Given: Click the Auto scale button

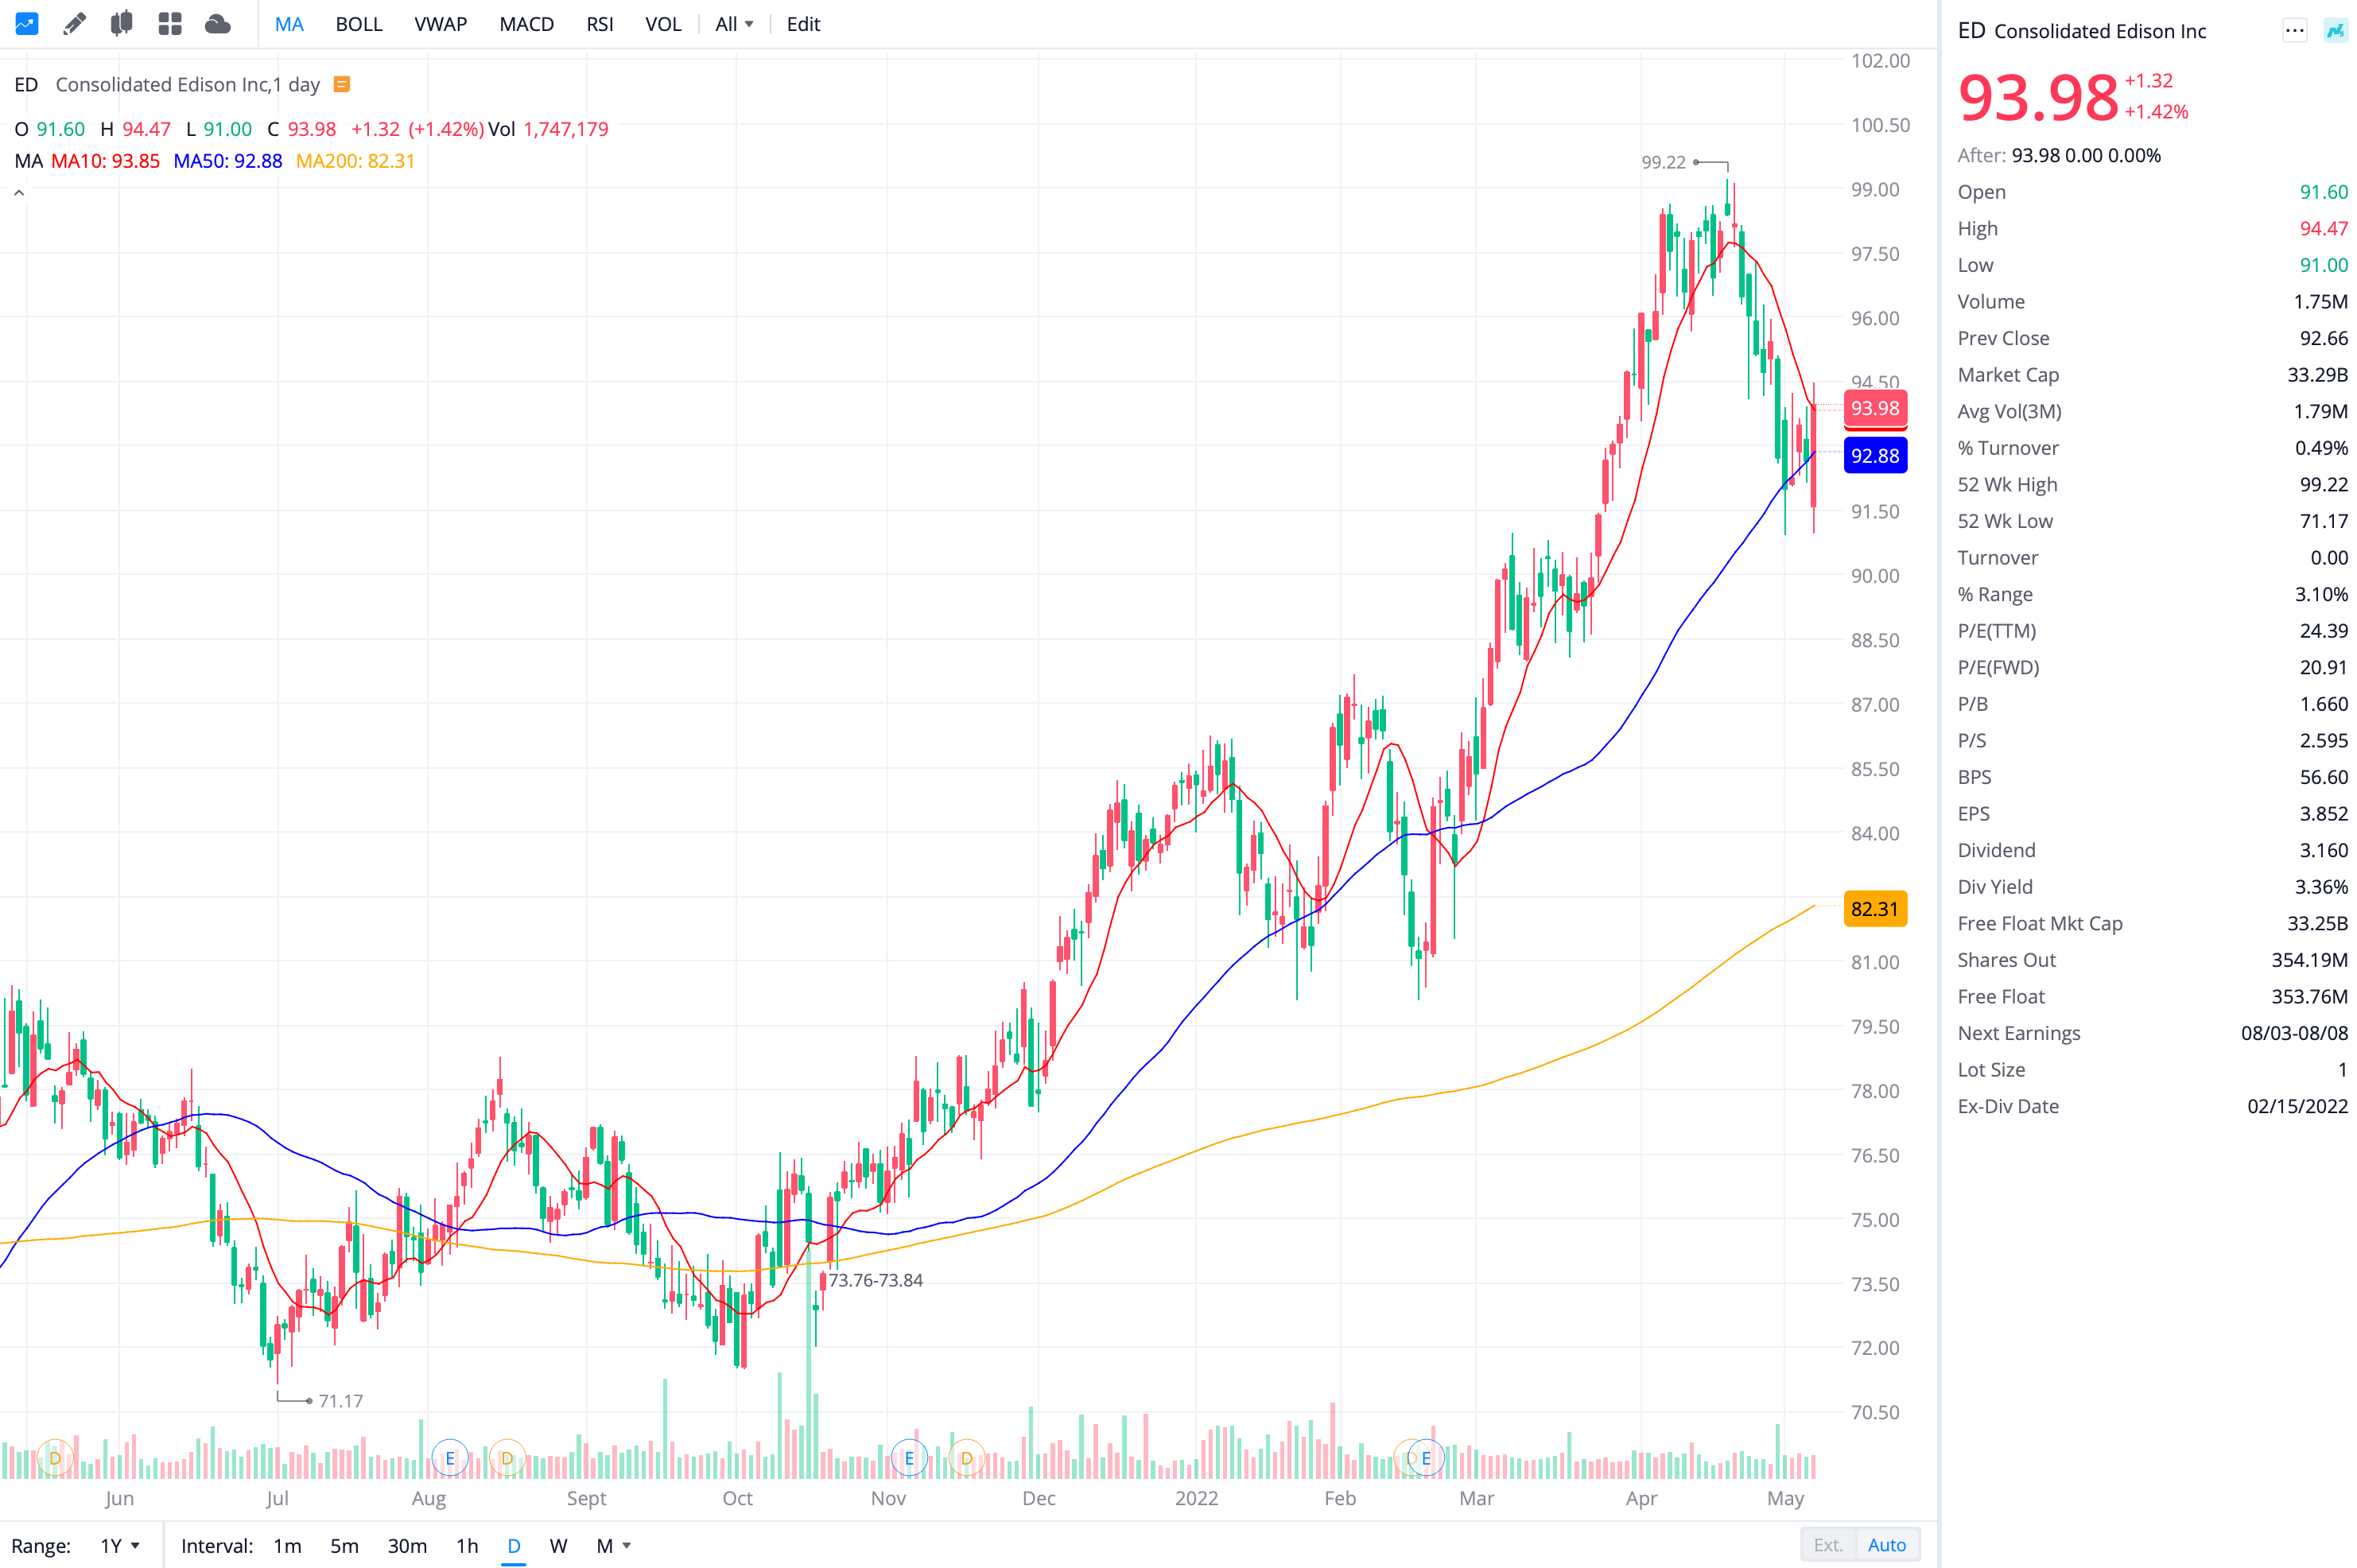Looking at the screenshot, I should pos(1886,1545).
